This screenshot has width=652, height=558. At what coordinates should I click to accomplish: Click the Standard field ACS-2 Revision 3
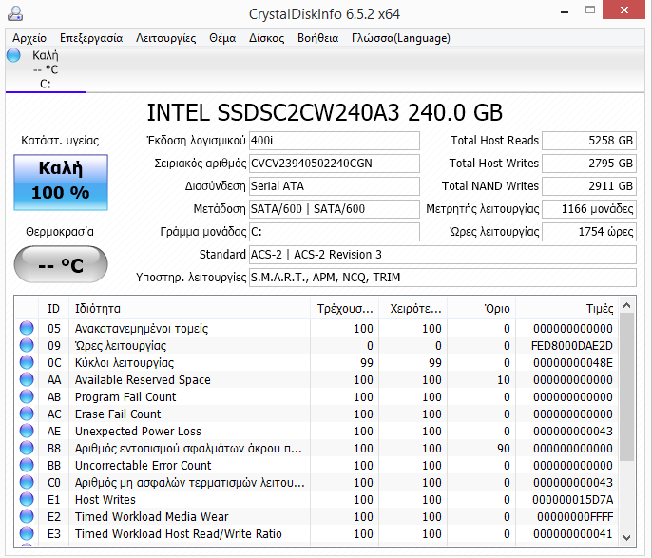[443, 255]
